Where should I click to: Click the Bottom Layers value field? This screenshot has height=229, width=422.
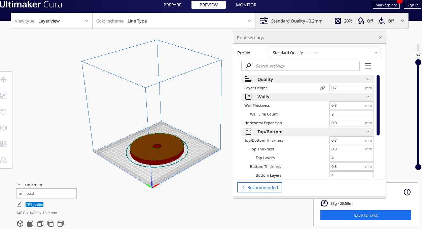(351, 175)
